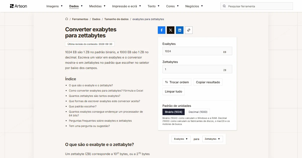Click the 'Converter exabytes para zettabytes' heading
The width and height of the screenshot is (302, 158).
point(91,32)
